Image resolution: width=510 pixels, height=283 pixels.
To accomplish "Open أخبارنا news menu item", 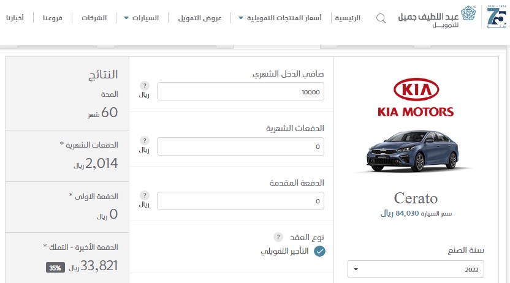I will tap(15, 18).
